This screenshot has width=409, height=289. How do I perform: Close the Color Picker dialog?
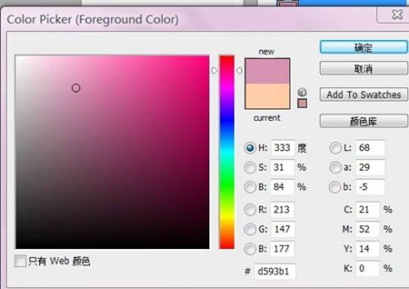tap(397, 15)
